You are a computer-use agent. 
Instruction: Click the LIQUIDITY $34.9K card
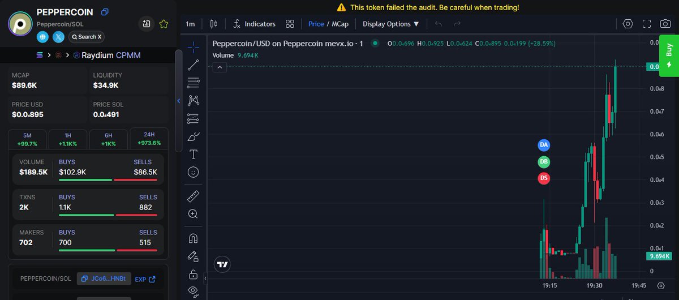click(x=128, y=80)
